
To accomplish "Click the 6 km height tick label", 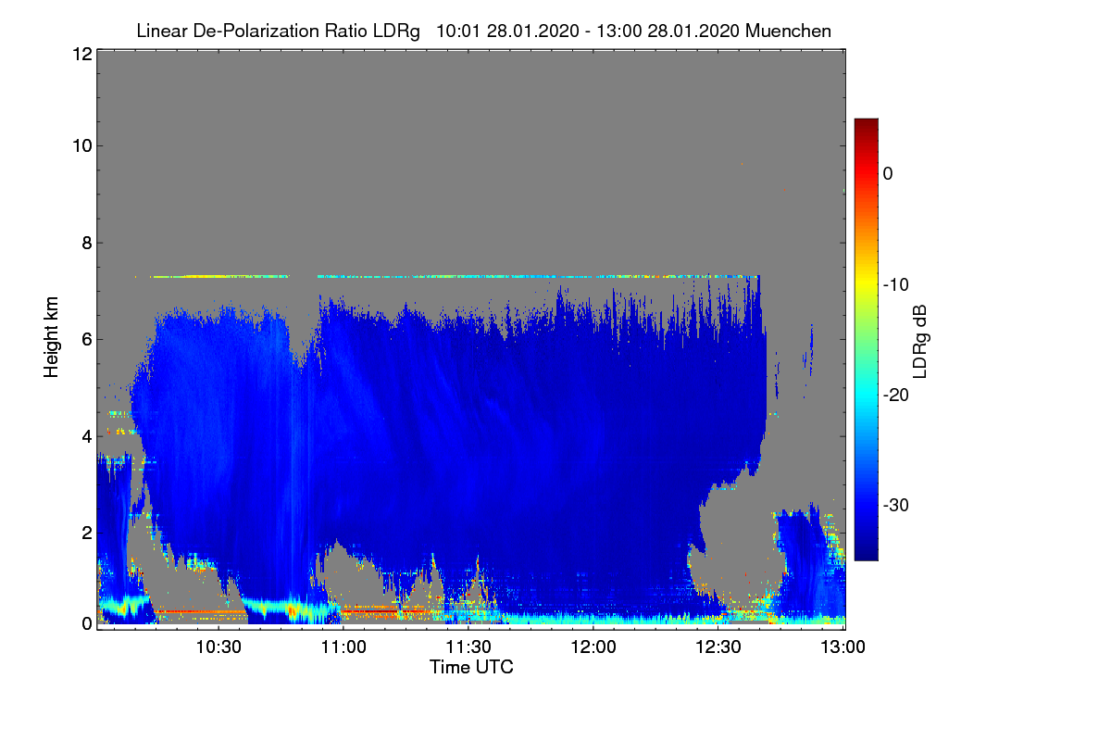I will tap(85, 339).
